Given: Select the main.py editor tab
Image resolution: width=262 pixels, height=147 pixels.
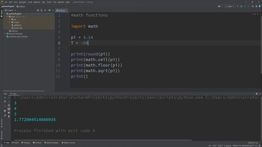Looking at the screenshot, I should pos(61,10).
